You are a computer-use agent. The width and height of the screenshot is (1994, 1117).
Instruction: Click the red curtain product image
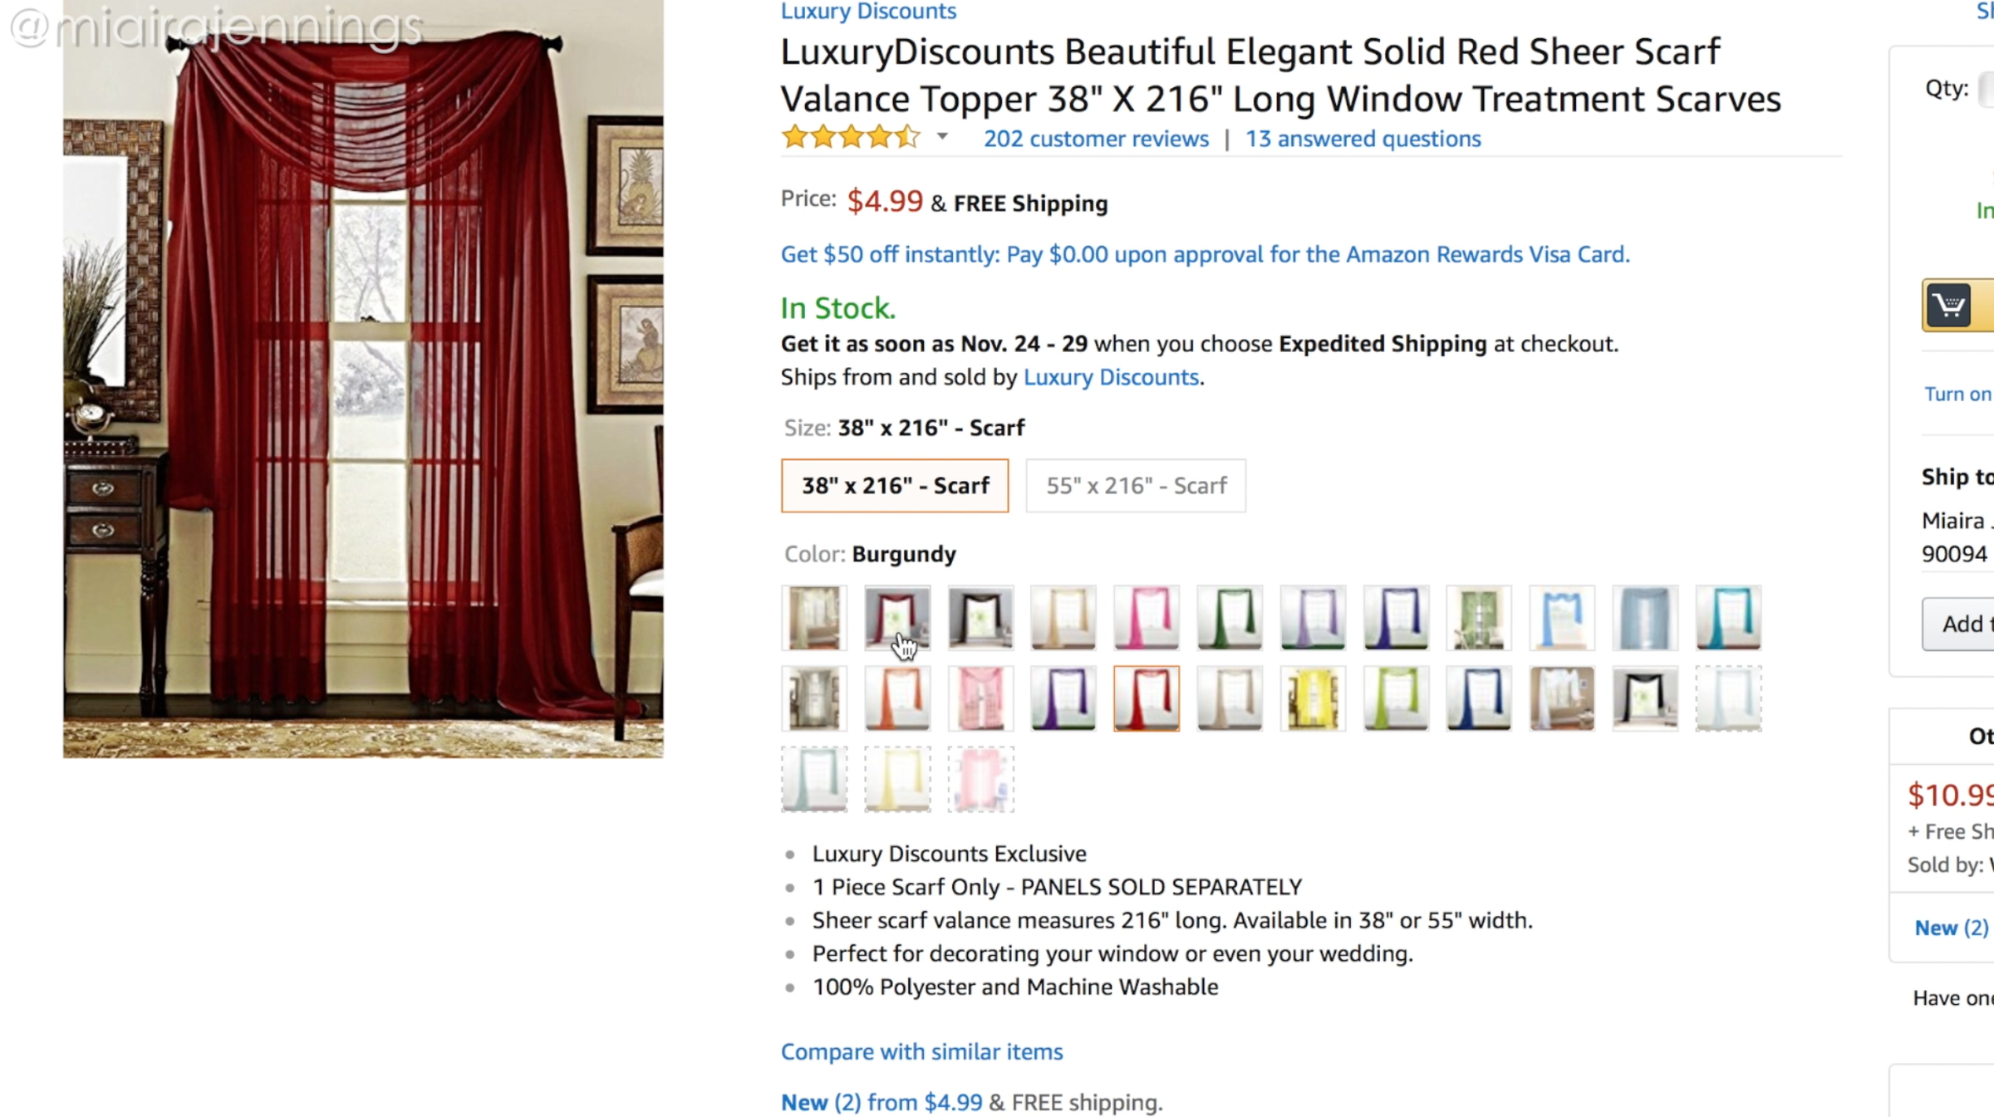pos(363,379)
